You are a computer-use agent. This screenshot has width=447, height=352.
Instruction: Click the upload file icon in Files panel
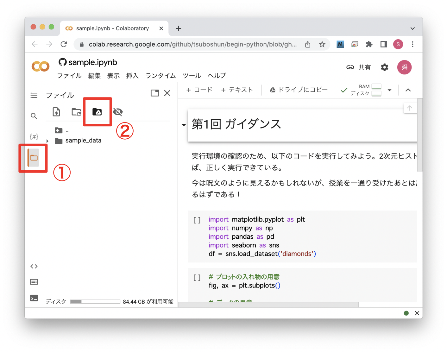56,112
